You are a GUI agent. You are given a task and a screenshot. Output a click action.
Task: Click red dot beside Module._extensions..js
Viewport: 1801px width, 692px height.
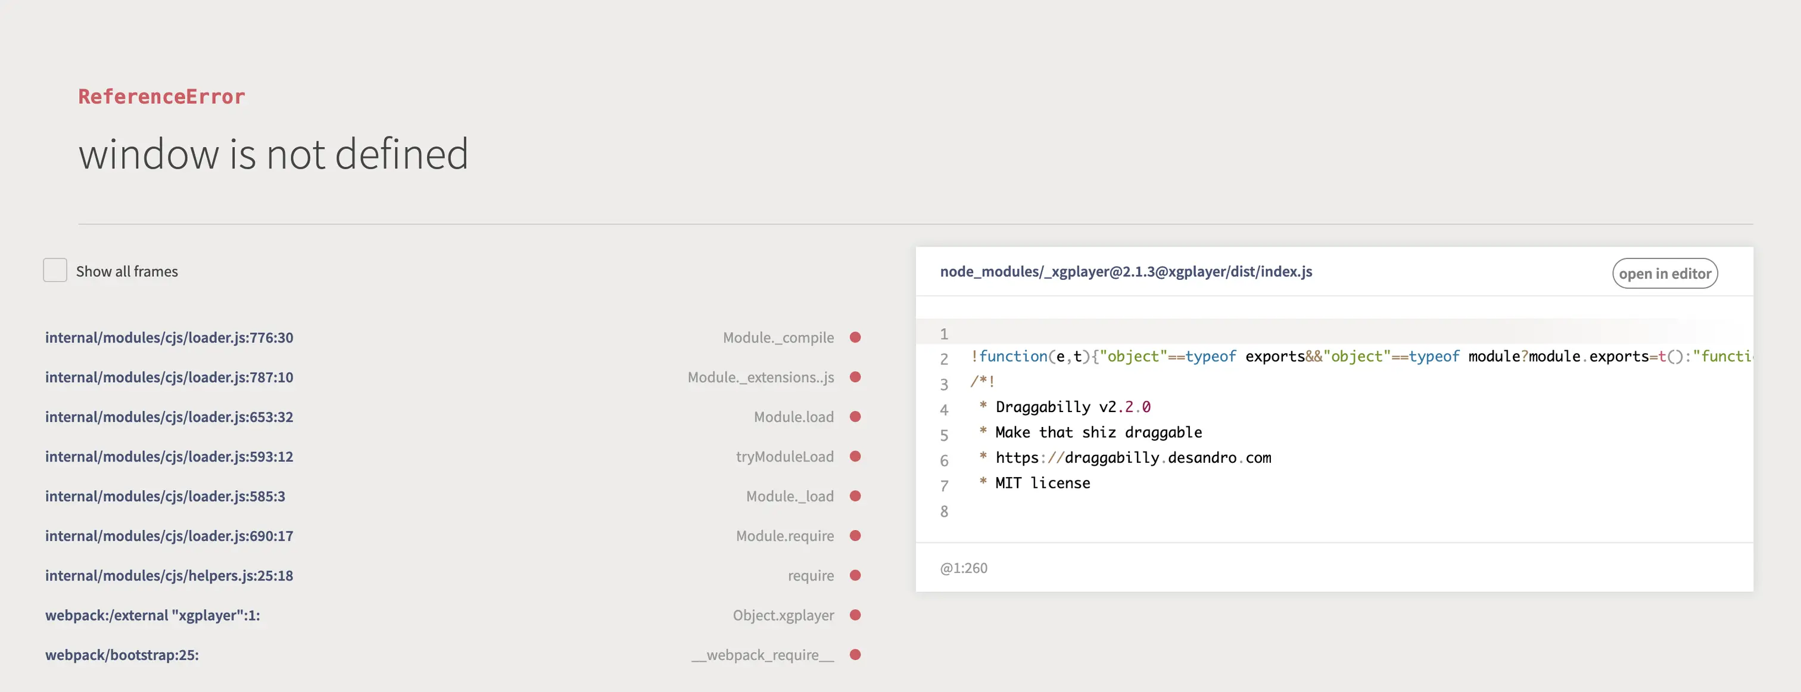[x=855, y=378]
